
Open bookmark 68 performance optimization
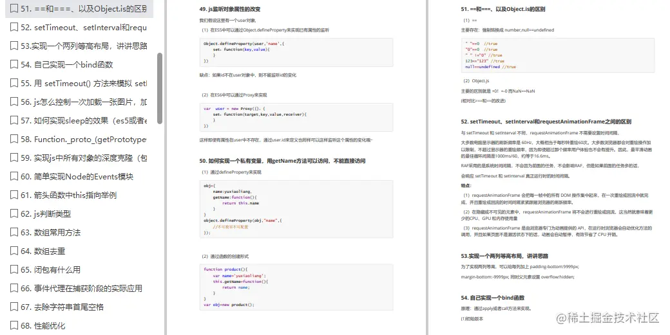[x=43, y=326]
